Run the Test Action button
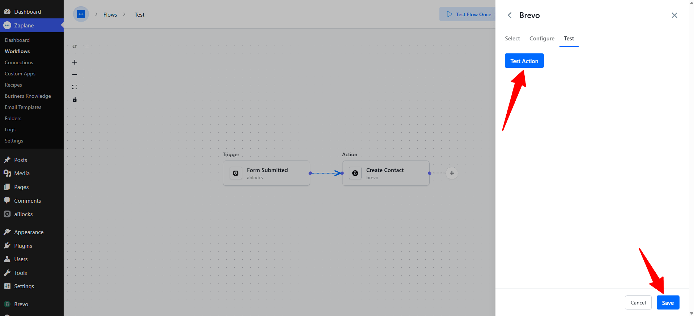The image size is (694, 316). 524,61
